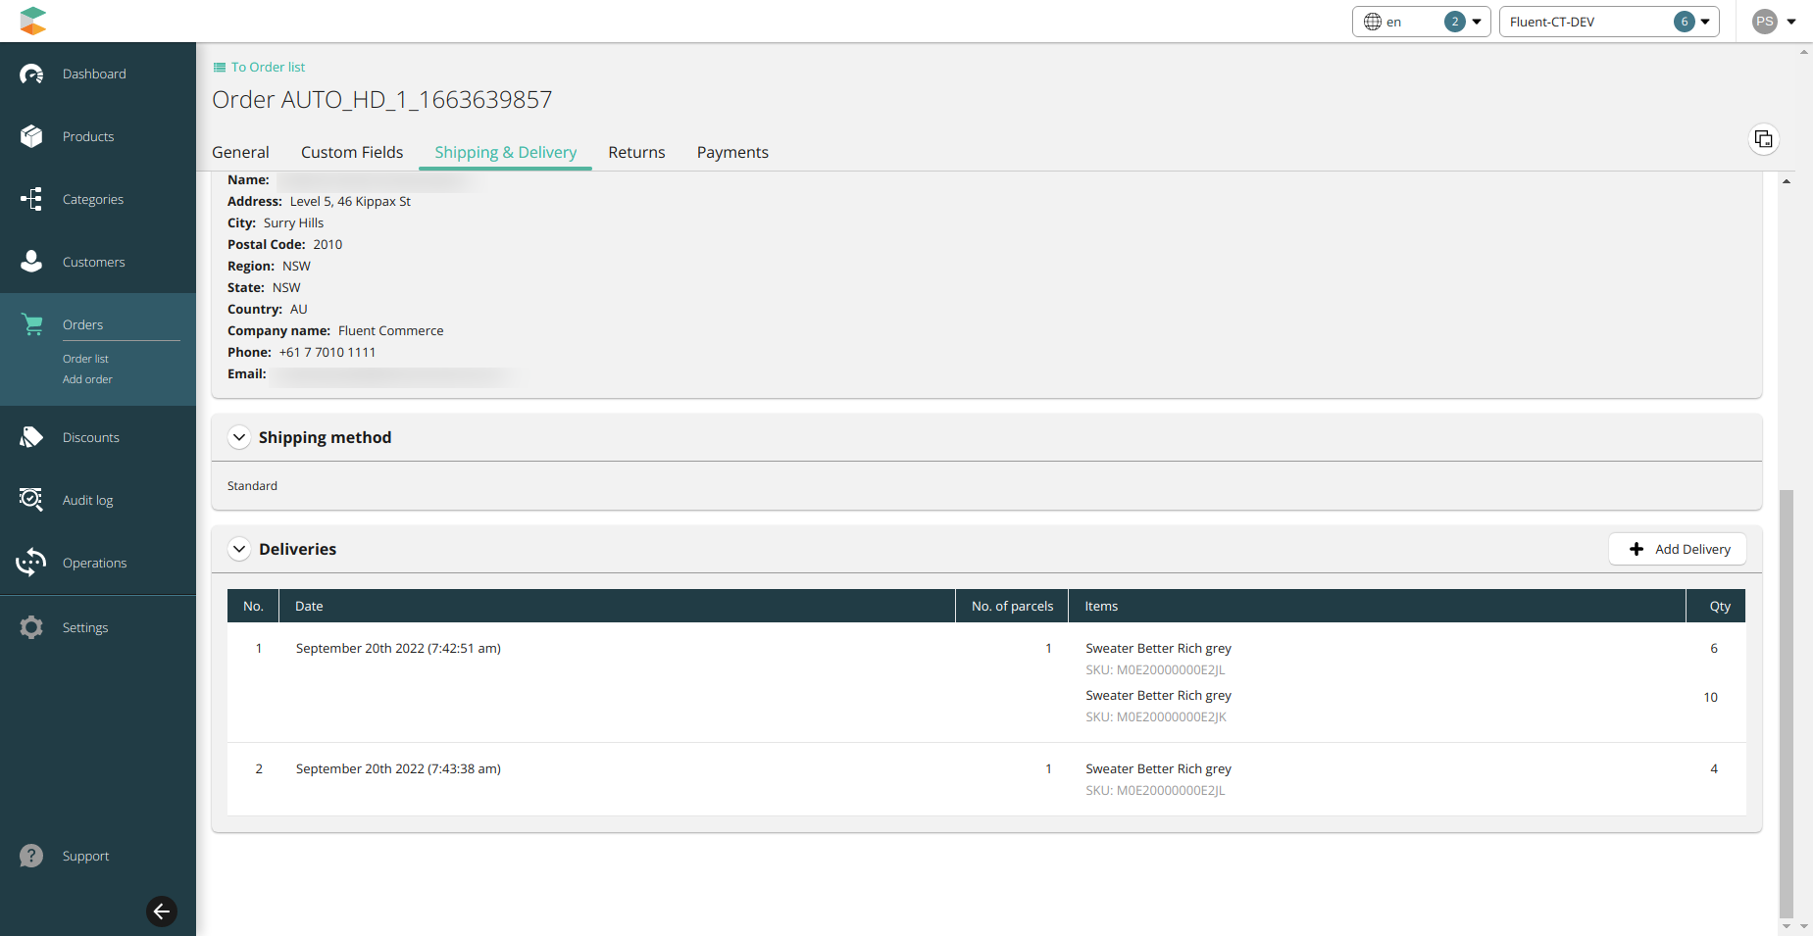Image resolution: width=1813 pixels, height=936 pixels.
Task: Collapse the Shipping method section
Action: 239,437
